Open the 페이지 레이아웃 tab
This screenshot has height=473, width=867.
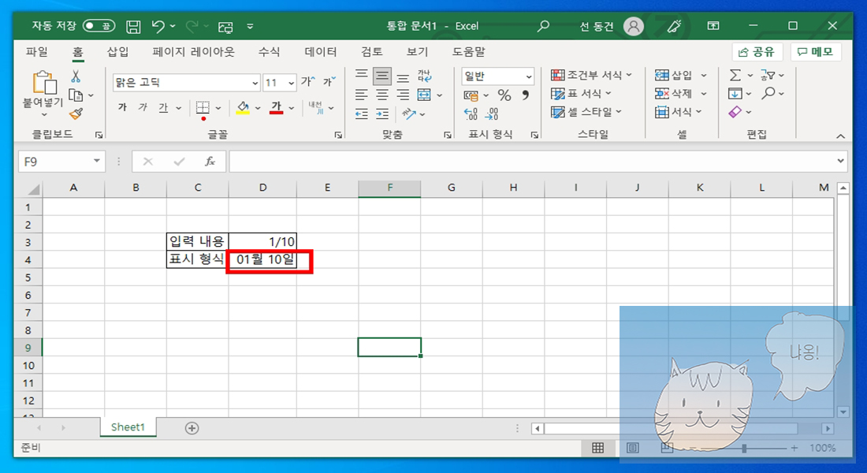pos(194,52)
